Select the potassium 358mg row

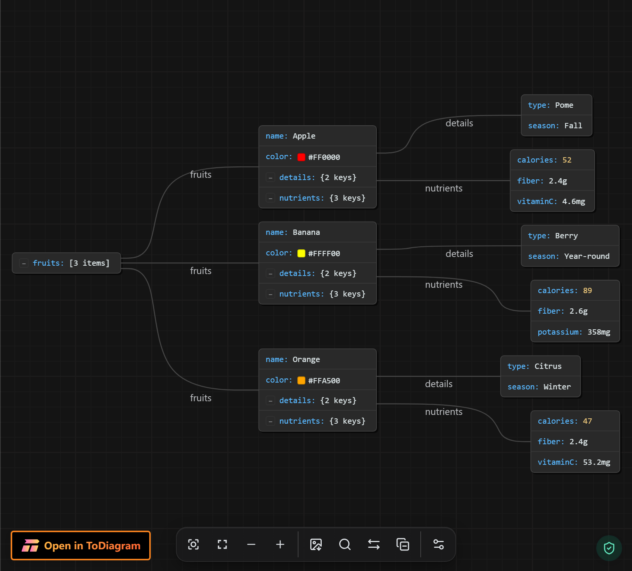pos(575,332)
